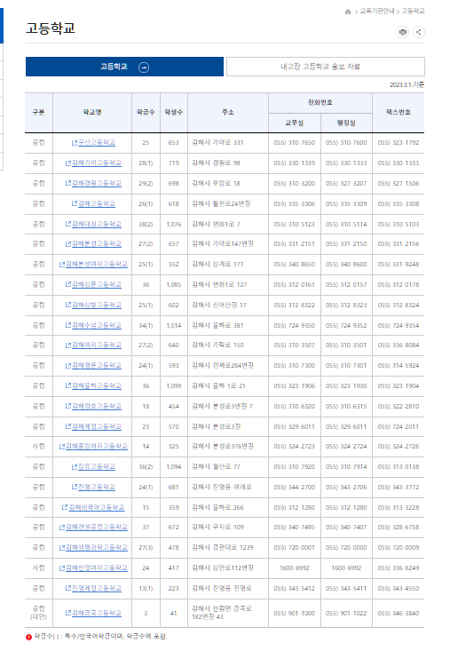Open 교육기관안내 breadcrumb link
The image size is (450, 659).
click(x=377, y=12)
